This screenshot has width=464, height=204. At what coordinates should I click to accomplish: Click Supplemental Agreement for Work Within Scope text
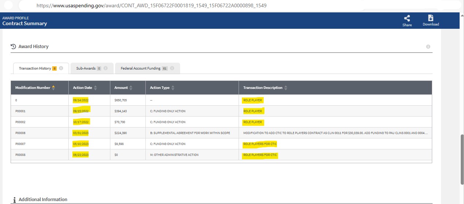point(190,133)
